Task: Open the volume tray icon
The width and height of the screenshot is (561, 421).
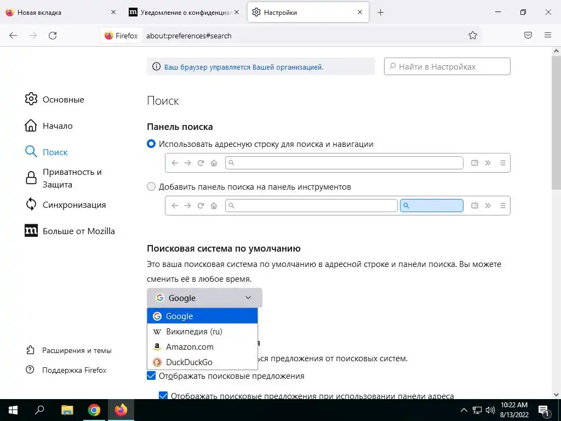Action: pos(490,410)
